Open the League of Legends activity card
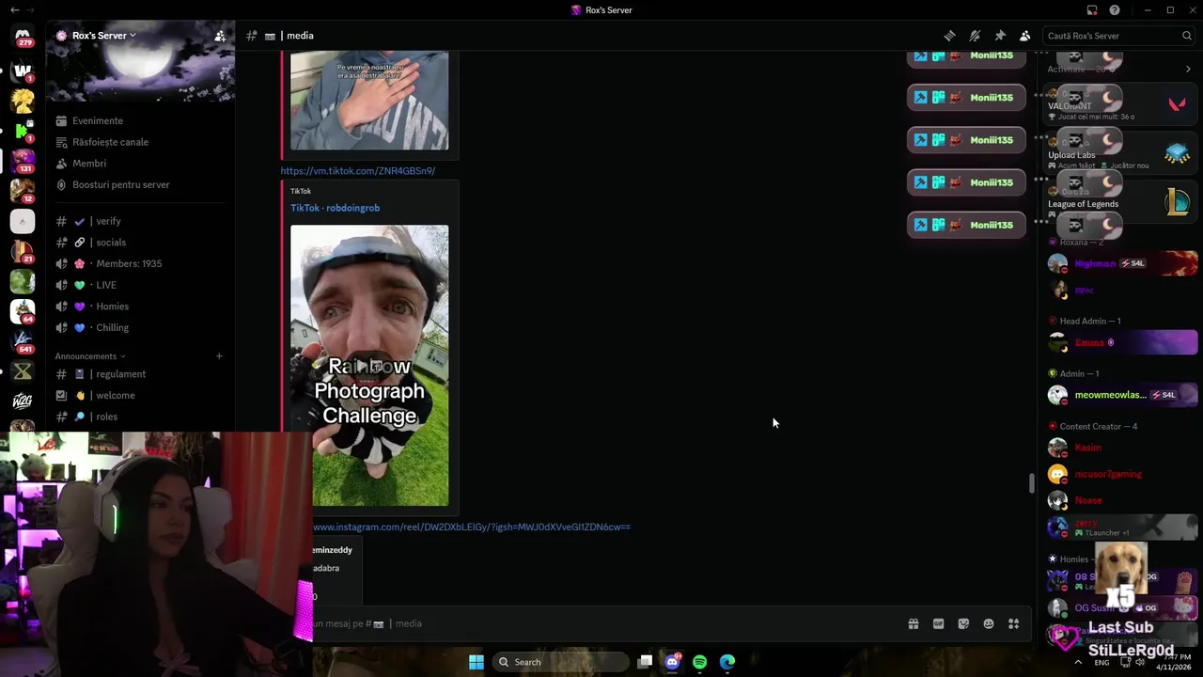 pos(1120,203)
